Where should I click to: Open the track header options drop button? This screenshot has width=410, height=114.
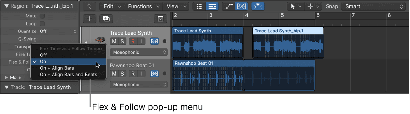tap(160, 19)
